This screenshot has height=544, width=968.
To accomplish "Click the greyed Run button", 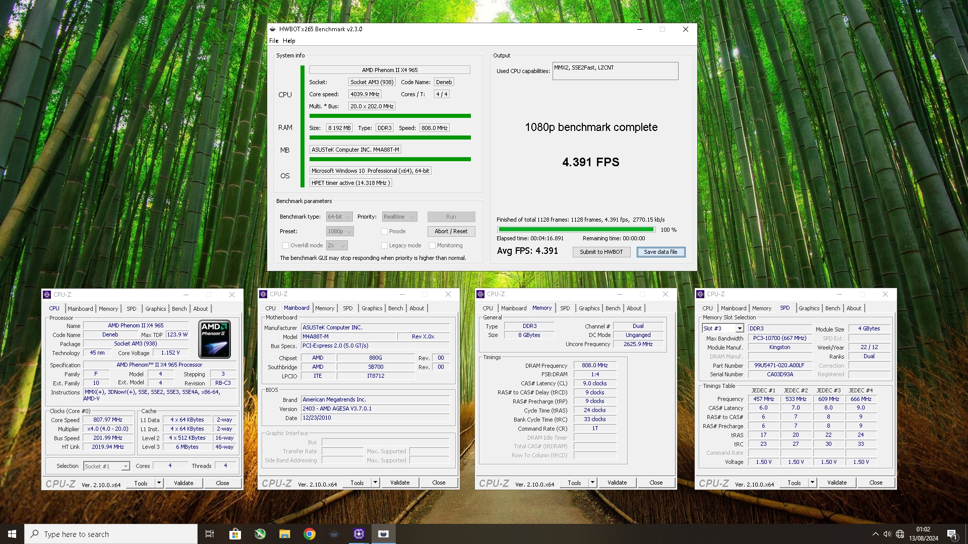I will coord(451,217).
